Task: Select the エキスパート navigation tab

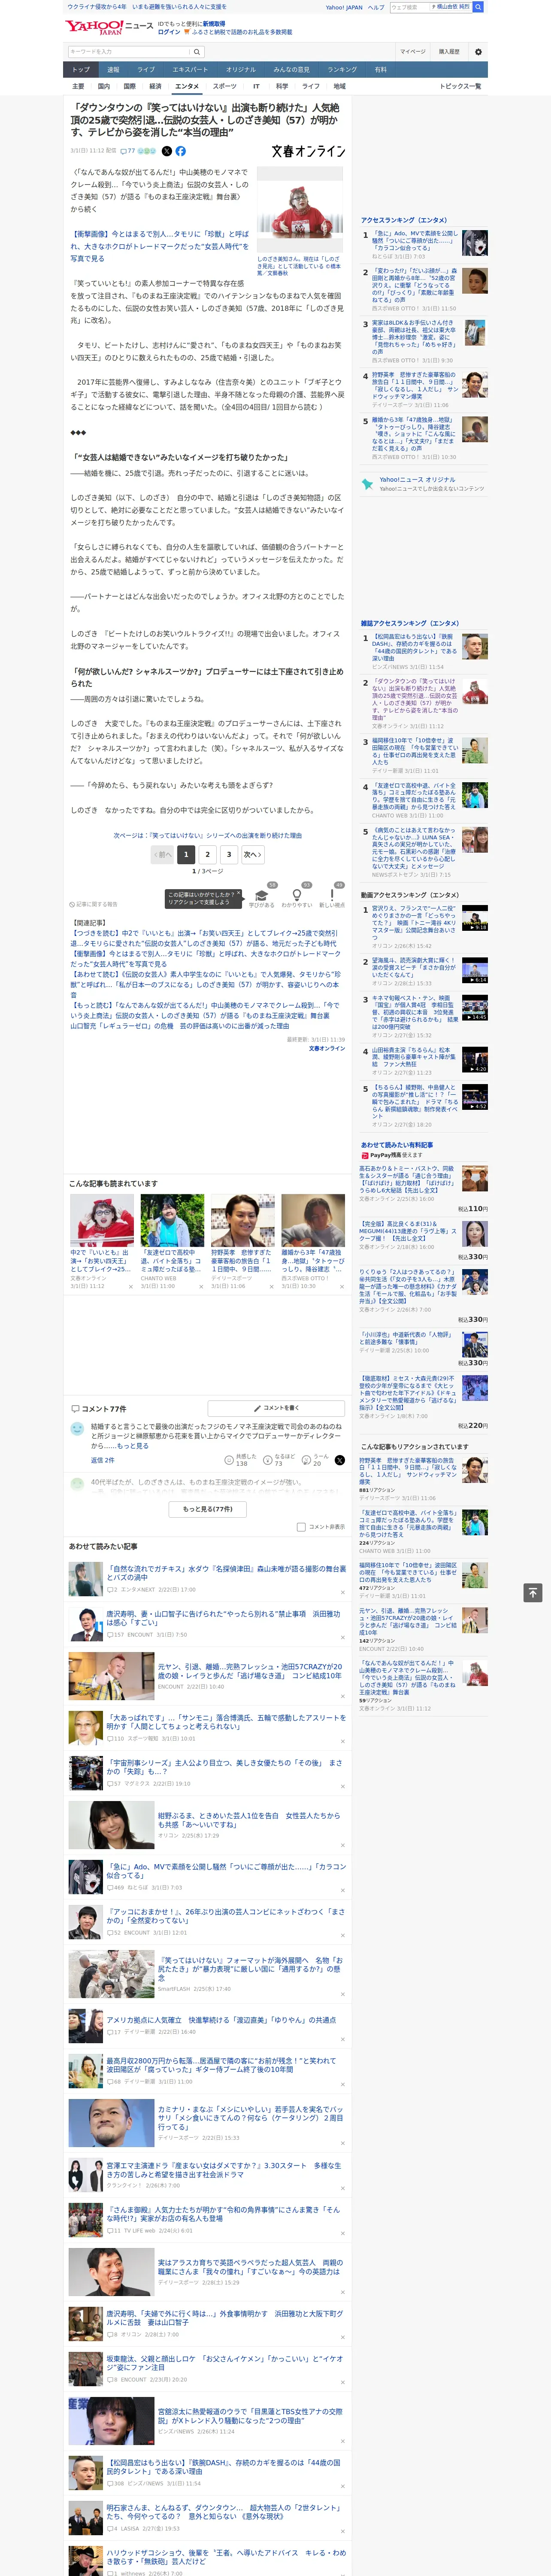Action: (x=190, y=70)
